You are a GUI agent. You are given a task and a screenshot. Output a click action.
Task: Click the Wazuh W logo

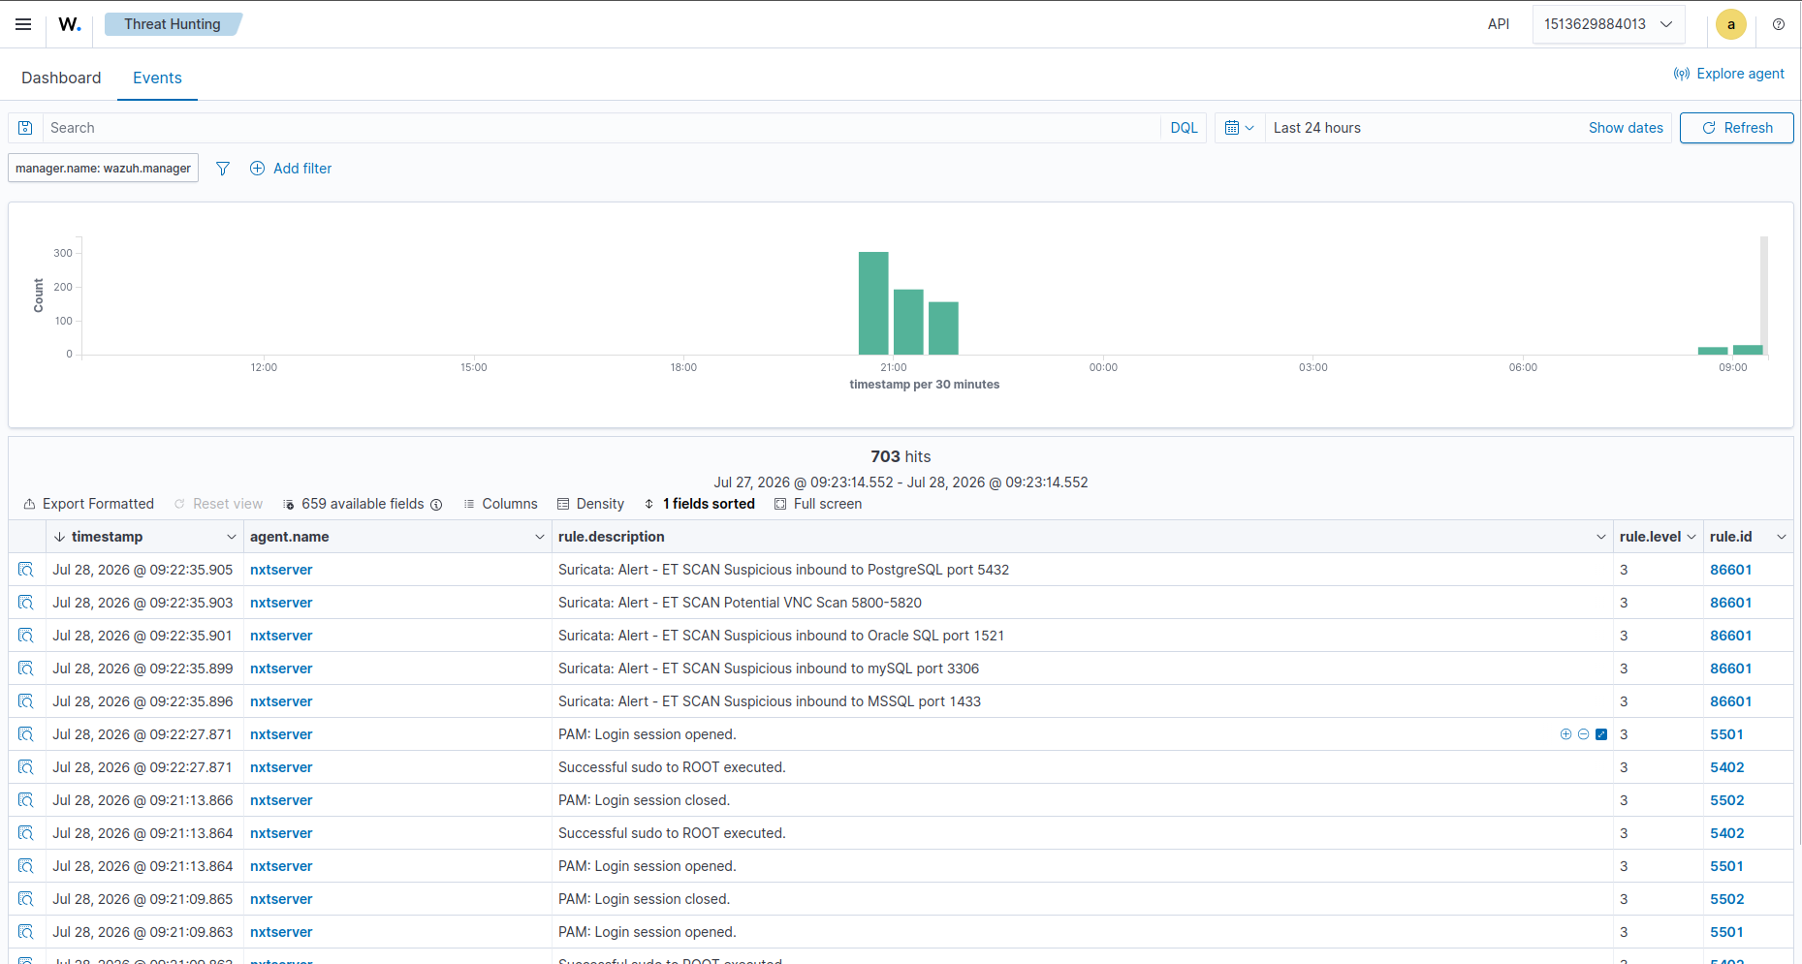(70, 24)
